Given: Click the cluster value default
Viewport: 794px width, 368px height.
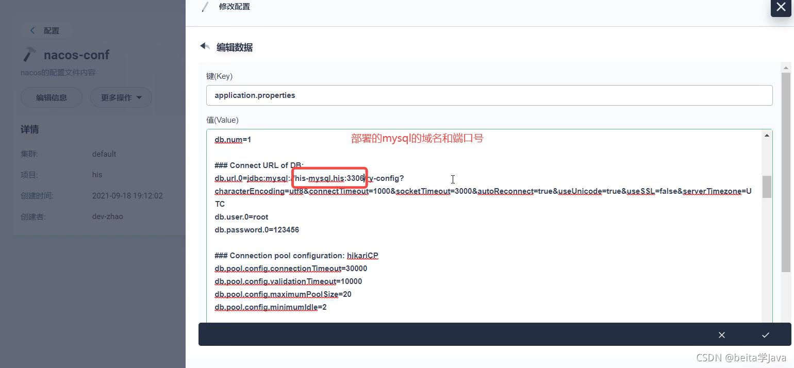Looking at the screenshot, I should (x=104, y=154).
